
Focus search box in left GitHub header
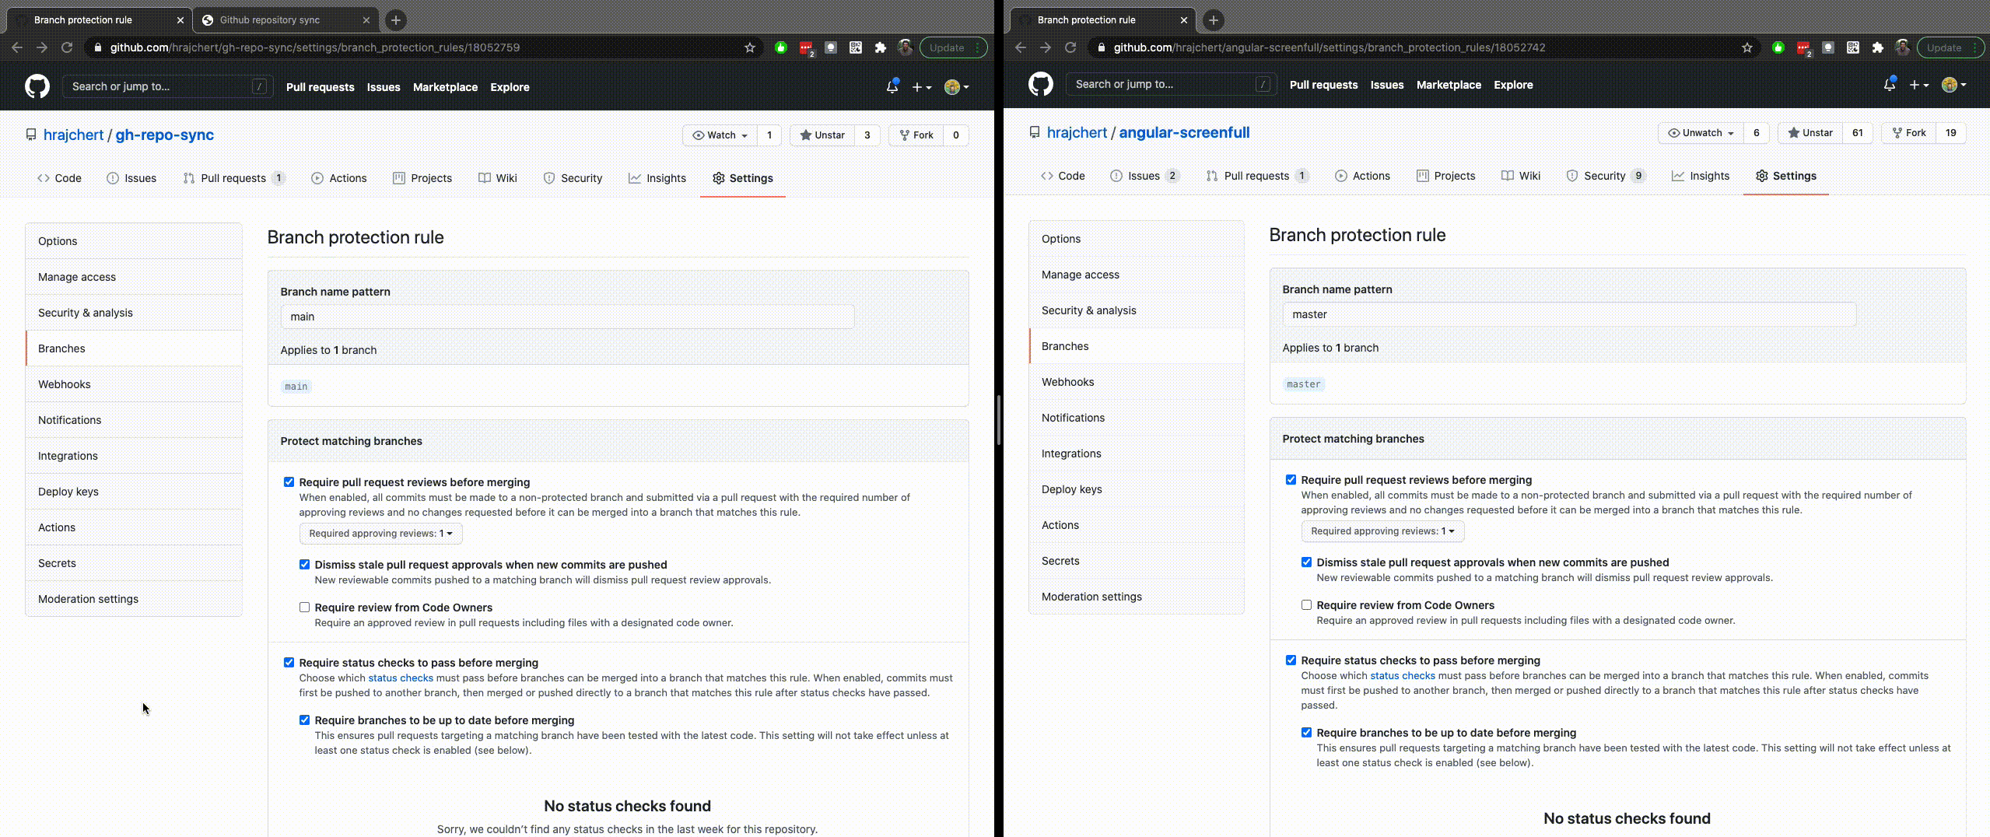(169, 86)
